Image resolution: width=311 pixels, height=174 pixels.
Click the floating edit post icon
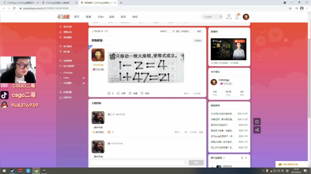click(x=257, y=121)
